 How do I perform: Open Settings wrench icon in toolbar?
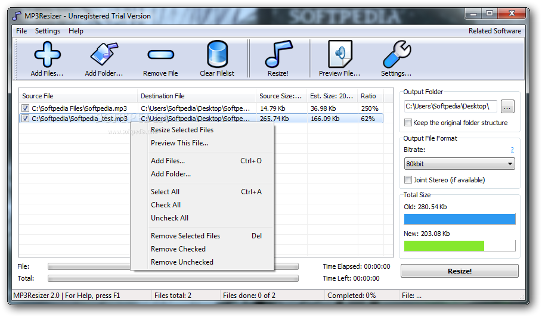point(397,54)
